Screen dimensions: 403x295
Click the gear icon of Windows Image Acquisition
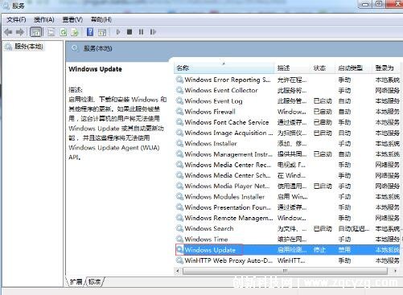[x=179, y=133]
